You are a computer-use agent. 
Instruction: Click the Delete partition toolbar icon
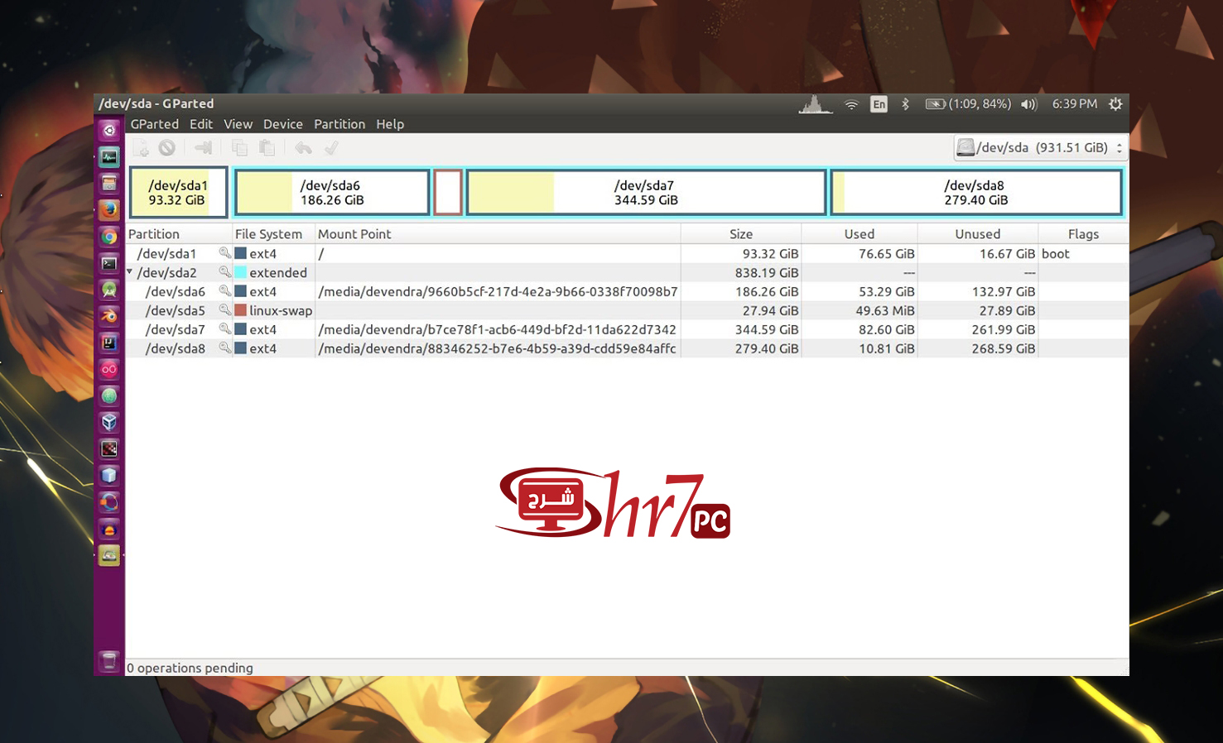click(x=167, y=148)
